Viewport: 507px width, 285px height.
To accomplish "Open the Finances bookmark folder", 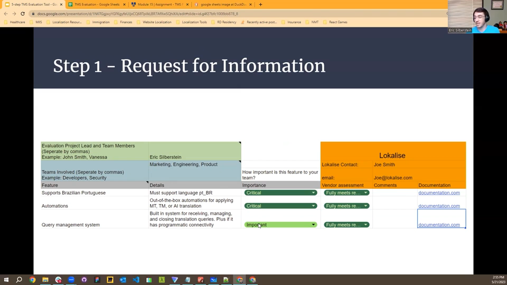I will click(x=123, y=22).
